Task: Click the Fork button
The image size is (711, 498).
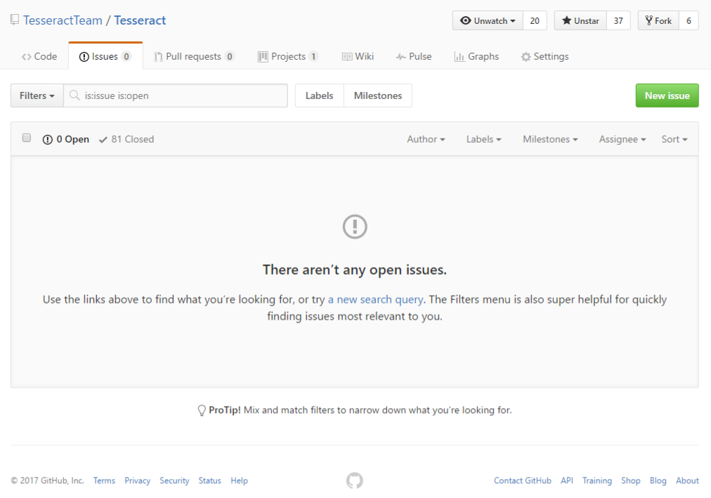Action: click(x=658, y=21)
